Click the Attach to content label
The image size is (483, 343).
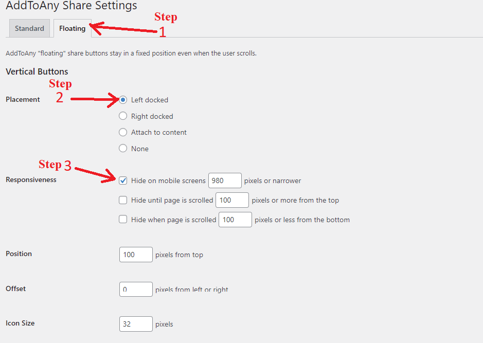(158, 132)
